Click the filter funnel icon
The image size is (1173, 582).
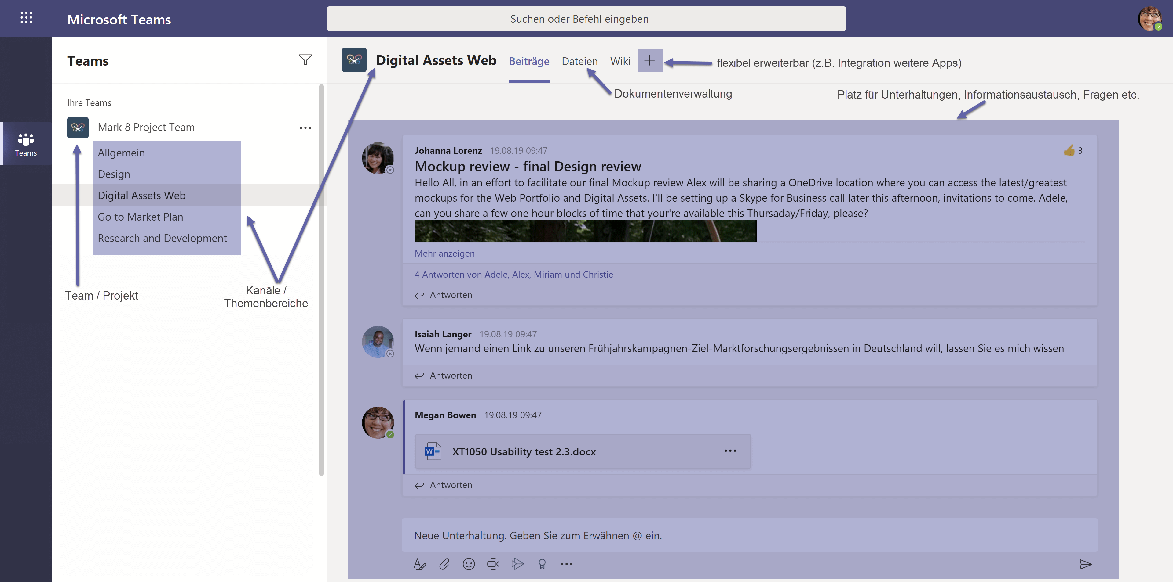tap(305, 60)
